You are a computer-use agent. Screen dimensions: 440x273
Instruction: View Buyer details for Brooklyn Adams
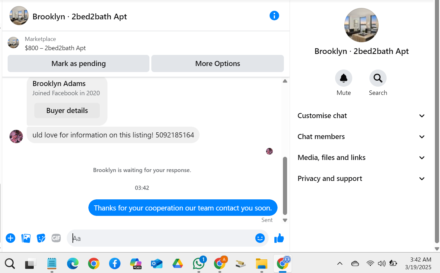(67, 110)
